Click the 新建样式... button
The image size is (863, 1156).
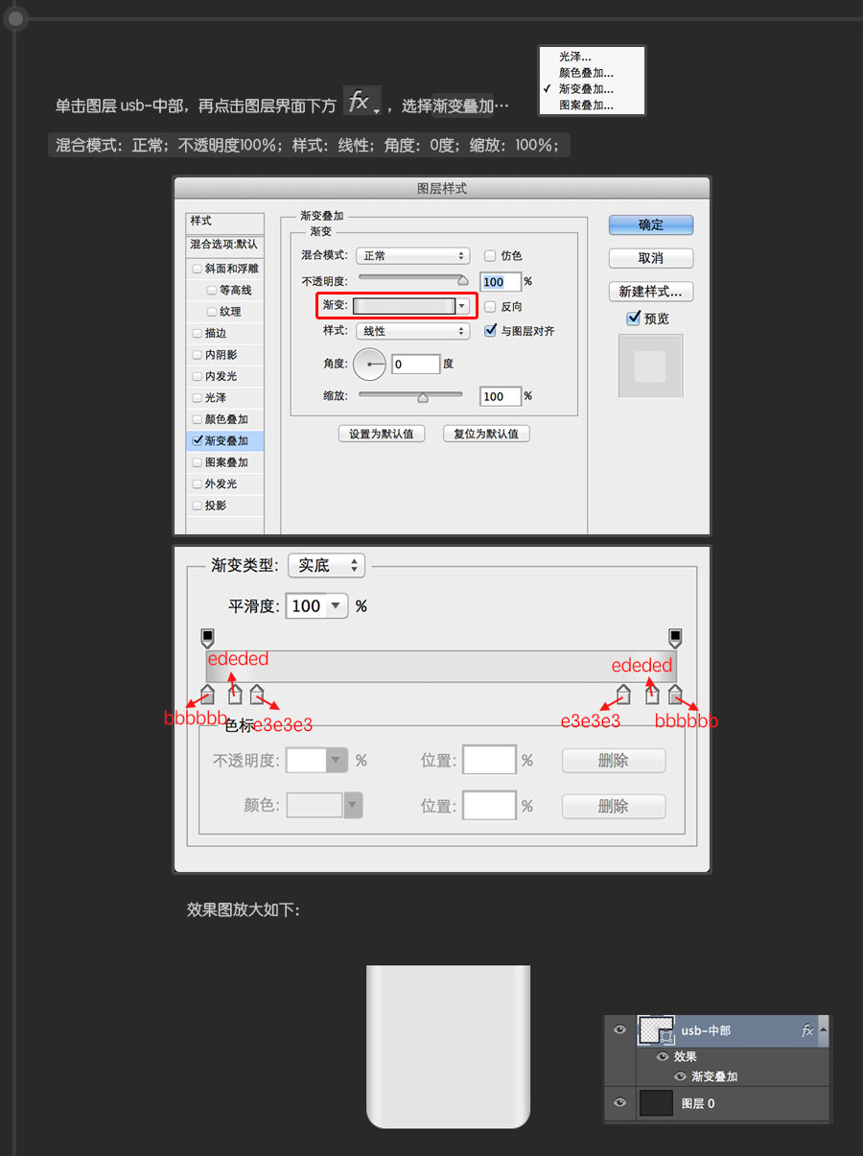point(651,292)
